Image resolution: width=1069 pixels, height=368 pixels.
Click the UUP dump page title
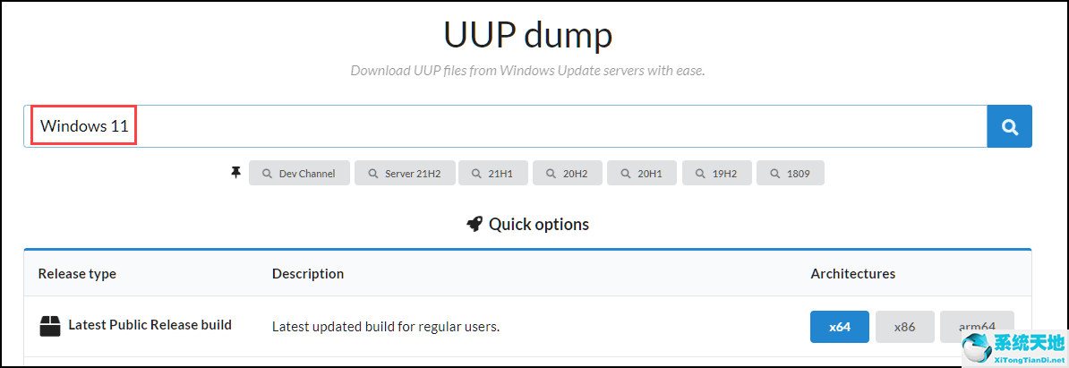(528, 36)
